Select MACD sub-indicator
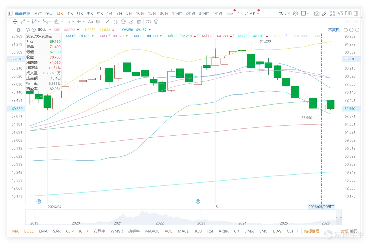 (x=183, y=231)
